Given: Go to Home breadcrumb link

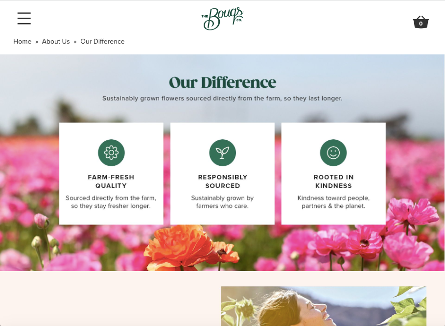Looking at the screenshot, I should 23,42.
